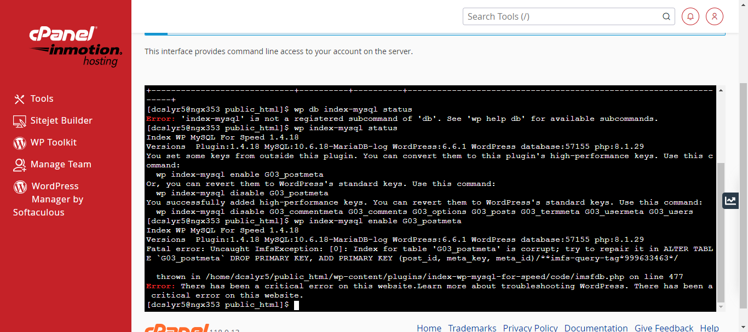The height and width of the screenshot is (332, 748).
Task: Click the 'thrown in /home/dcslyr5' path line
Action: click(x=419, y=277)
